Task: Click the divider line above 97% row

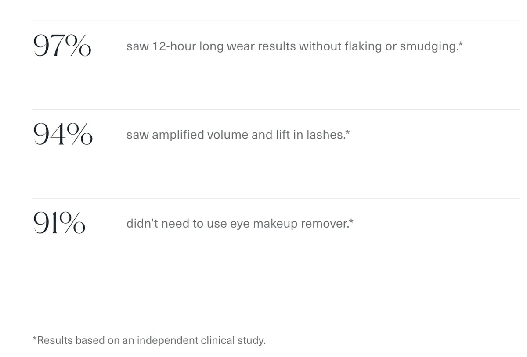Action: [276, 21]
